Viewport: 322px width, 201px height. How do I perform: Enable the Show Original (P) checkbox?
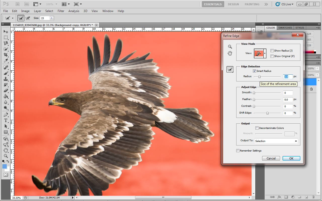(272, 56)
